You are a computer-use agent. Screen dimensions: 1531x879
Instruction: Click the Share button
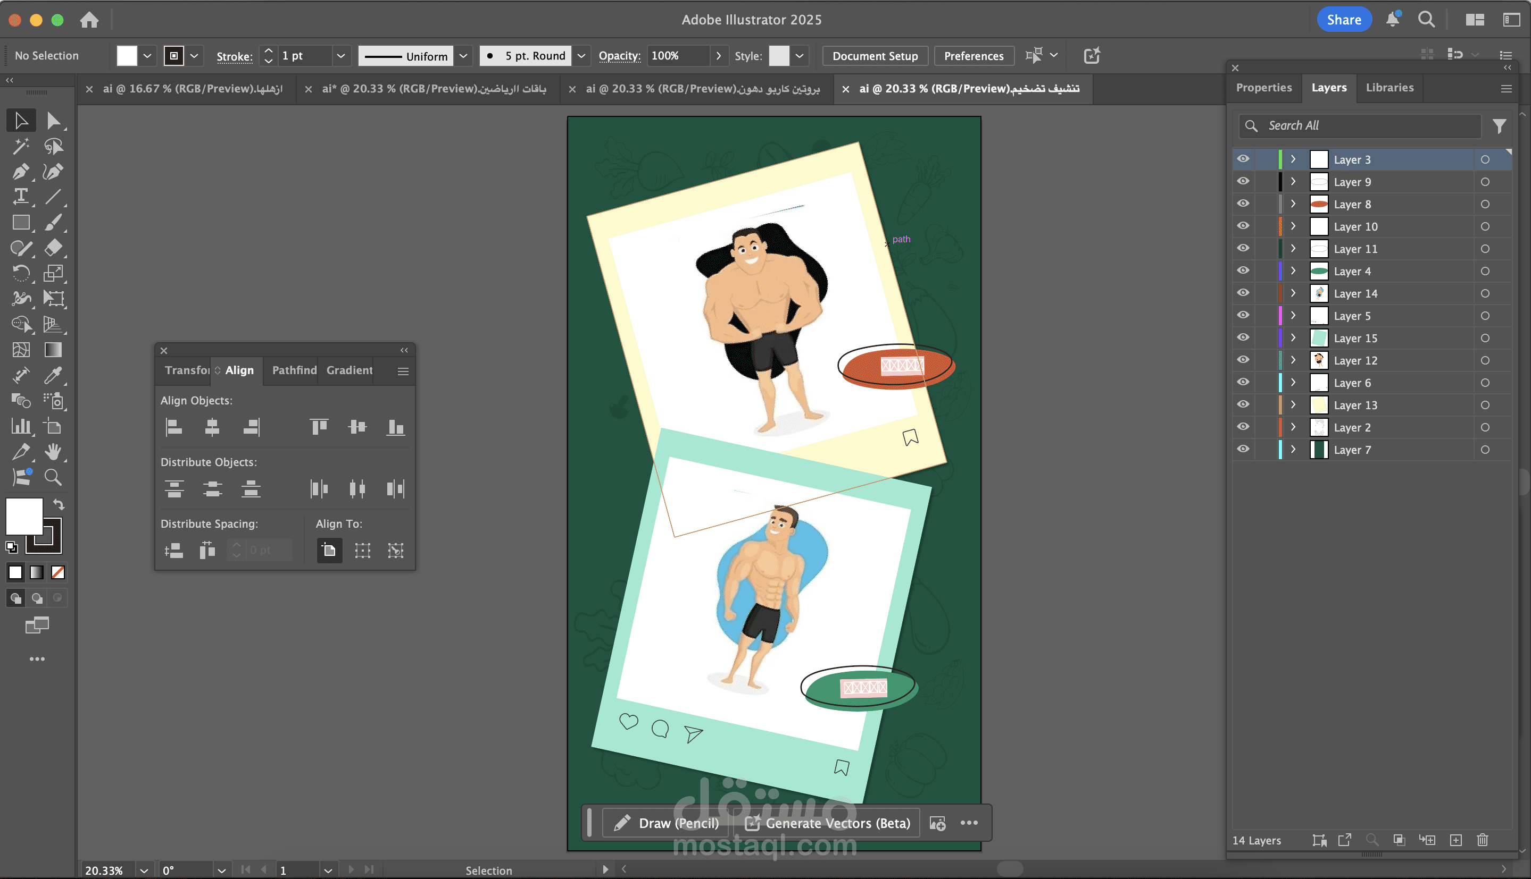point(1343,20)
